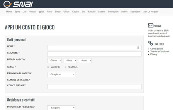The width and height of the screenshot is (173, 110).
Task: Click the Link Utili heading text
Action: (x=159, y=44)
